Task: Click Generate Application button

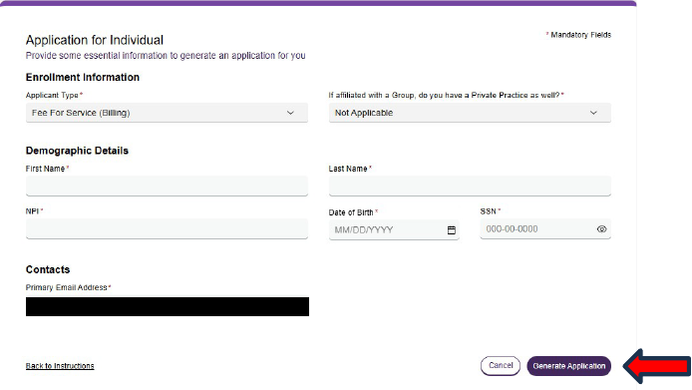Action: tap(569, 366)
